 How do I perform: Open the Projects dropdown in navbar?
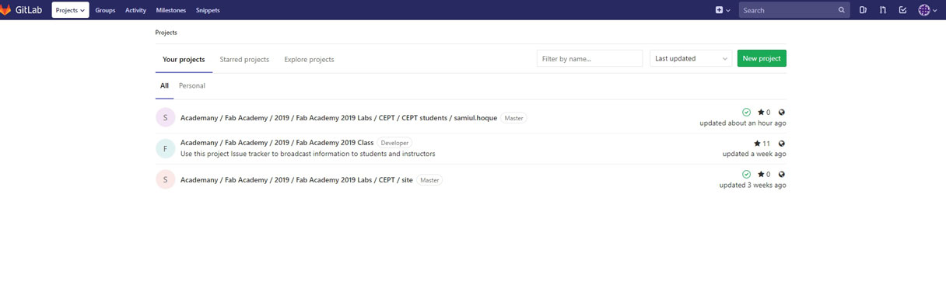click(x=70, y=10)
